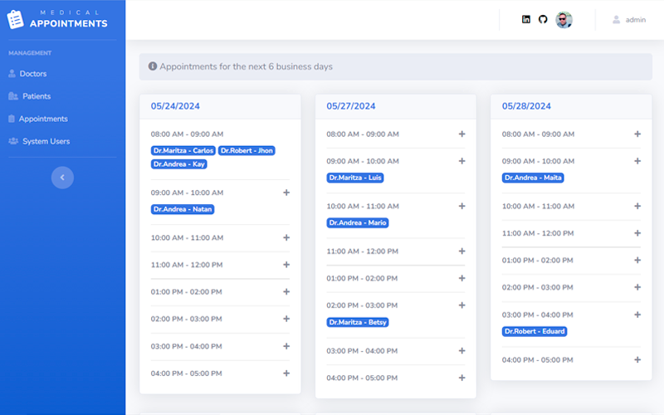Add appointment 05/28/2024 at 01:00 PM - 02:00 PM

click(x=637, y=261)
